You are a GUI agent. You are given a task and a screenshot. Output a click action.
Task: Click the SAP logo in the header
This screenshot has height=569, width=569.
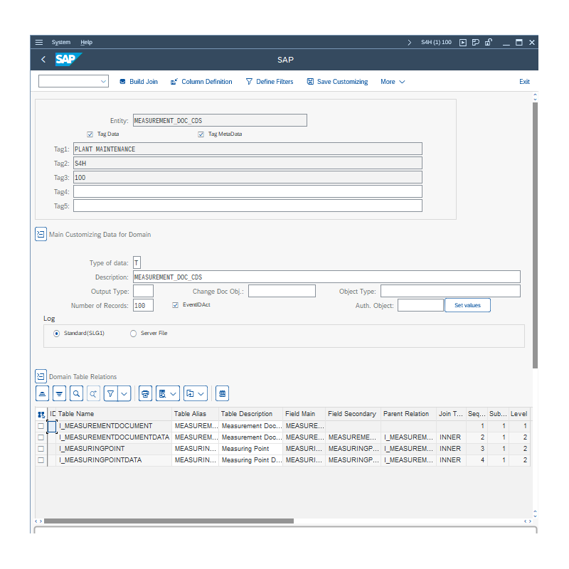pyautogui.click(x=67, y=60)
